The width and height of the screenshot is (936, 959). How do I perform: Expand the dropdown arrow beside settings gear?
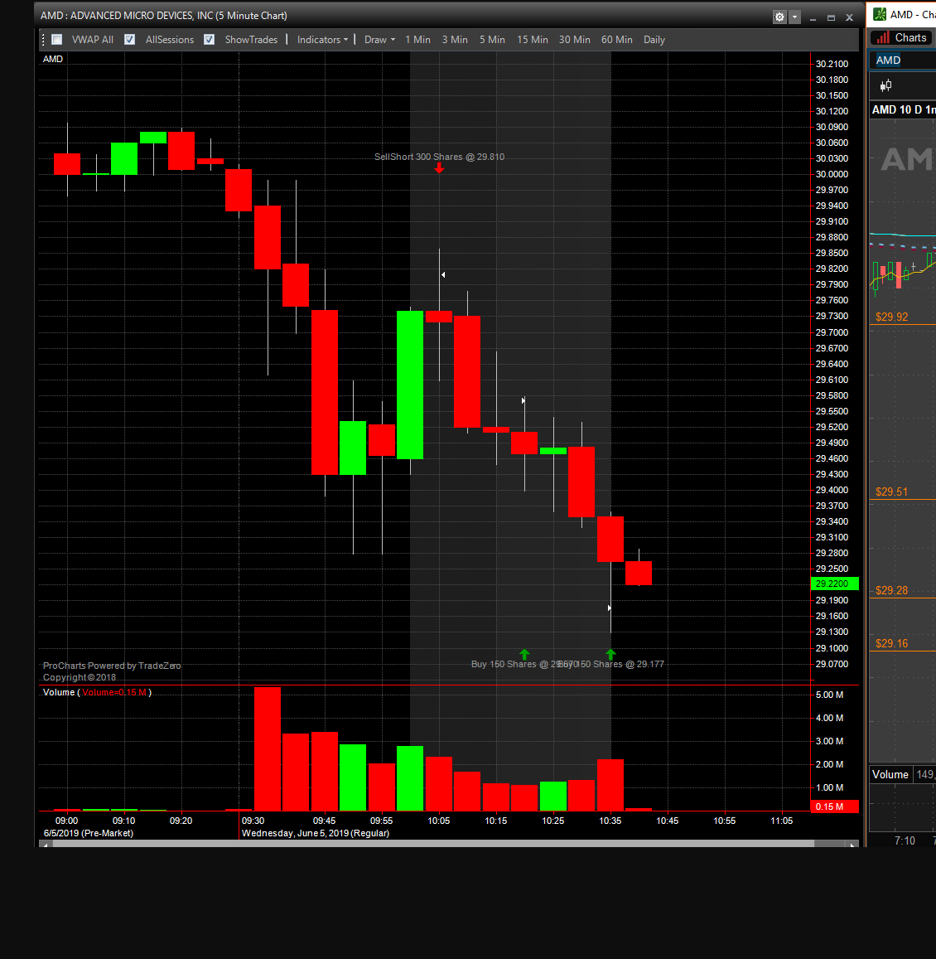pos(794,17)
